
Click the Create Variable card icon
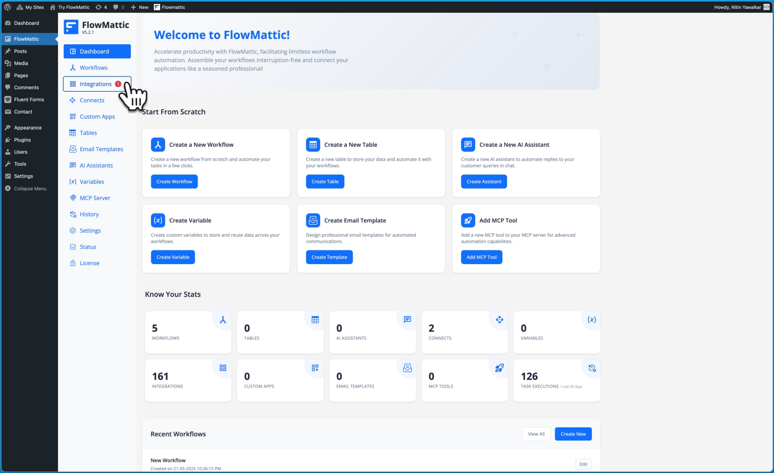158,220
